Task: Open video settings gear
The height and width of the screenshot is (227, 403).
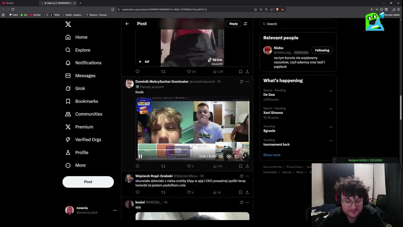Action: coord(229,156)
